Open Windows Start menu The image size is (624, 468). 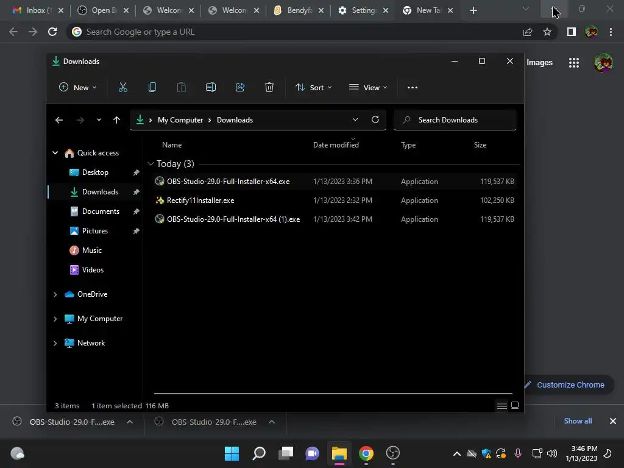coord(232,453)
